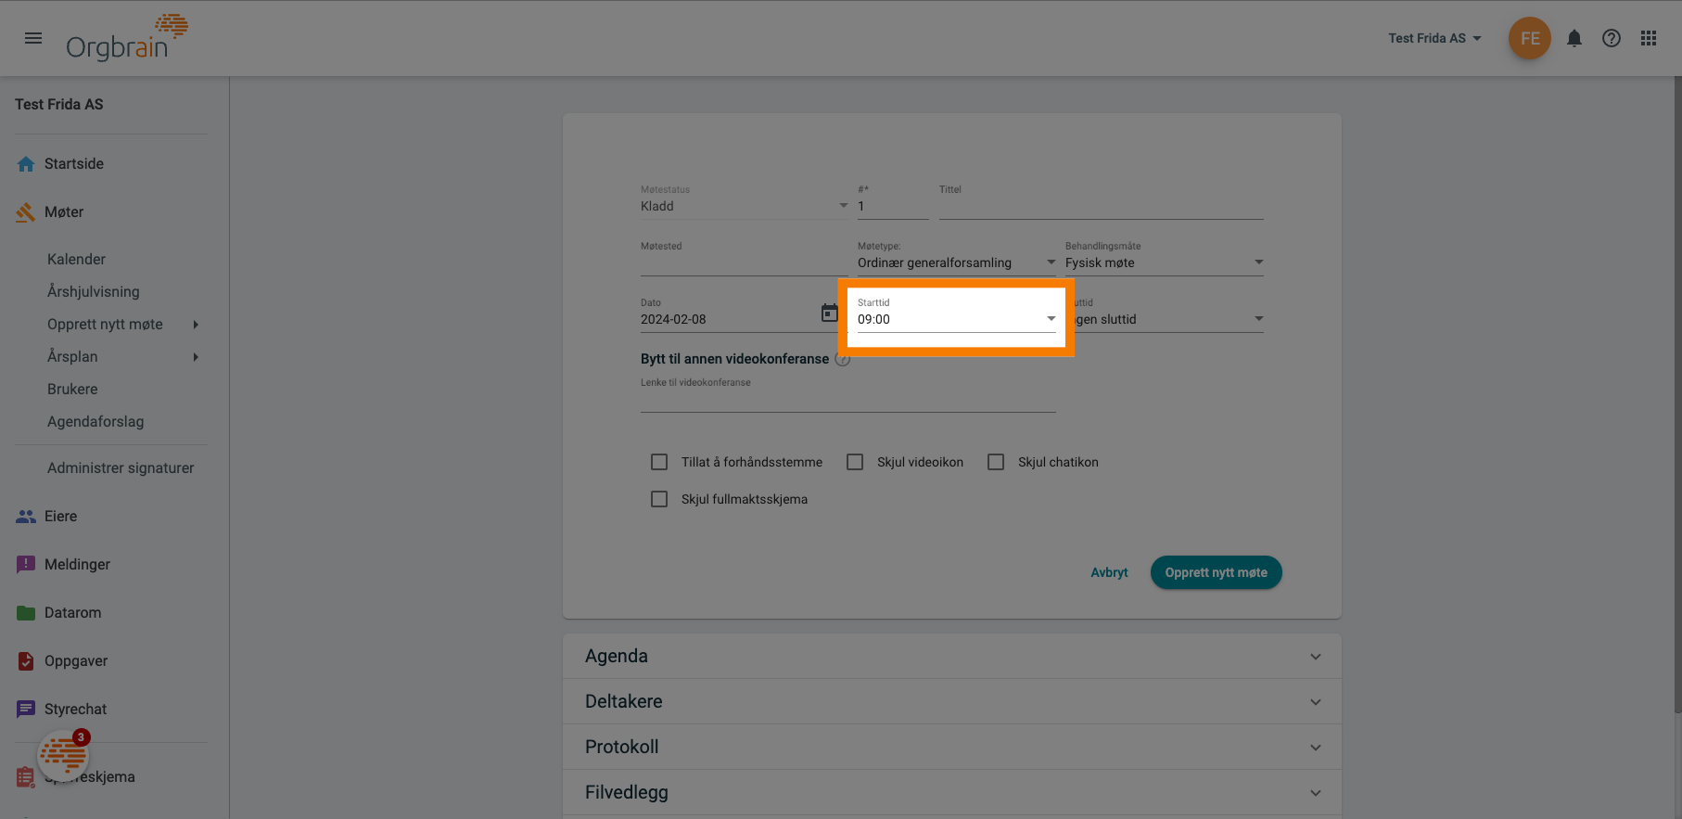Open the Behandlingsmåte Fysisk møte dropdown

(1165, 262)
